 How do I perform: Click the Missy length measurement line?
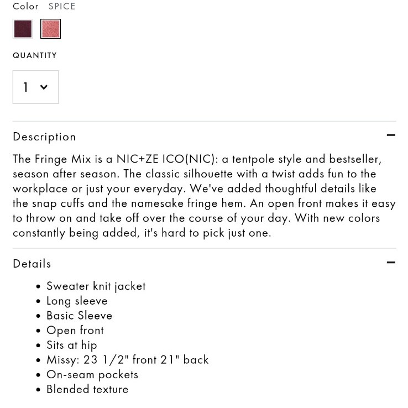[x=128, y=360]
